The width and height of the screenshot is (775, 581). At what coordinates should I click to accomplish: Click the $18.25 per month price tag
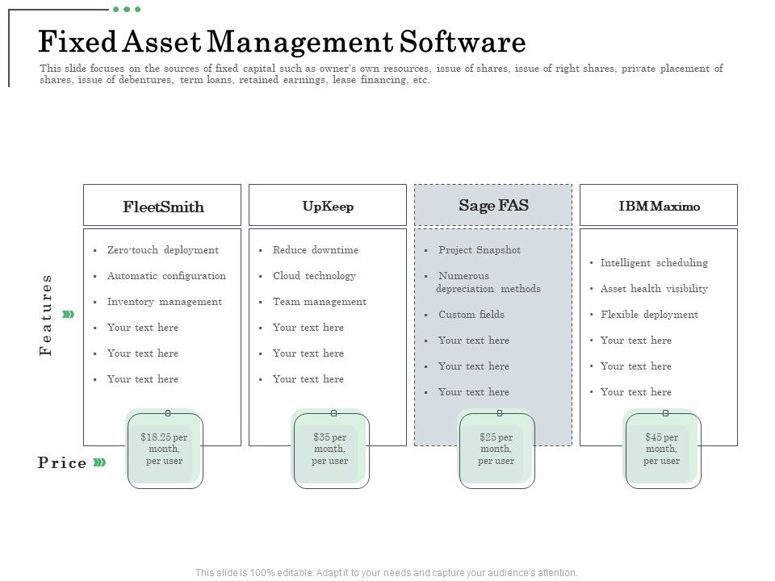[x=165, y=449]
